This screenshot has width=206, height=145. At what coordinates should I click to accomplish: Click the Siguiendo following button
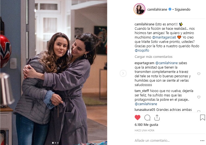(x=182, y=9)
